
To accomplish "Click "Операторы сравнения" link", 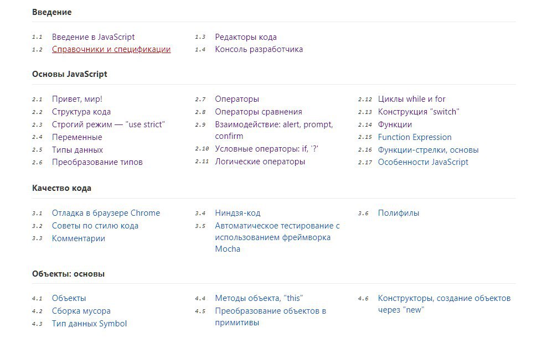I will [x=258, y=112].
